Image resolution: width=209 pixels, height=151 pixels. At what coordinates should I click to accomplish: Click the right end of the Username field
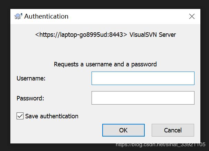pos(188,78)
